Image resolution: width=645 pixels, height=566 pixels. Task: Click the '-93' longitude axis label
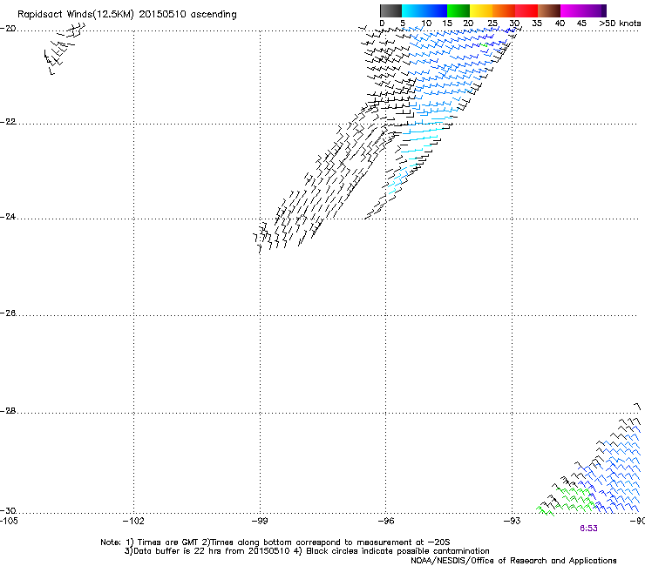coord(512,522)
